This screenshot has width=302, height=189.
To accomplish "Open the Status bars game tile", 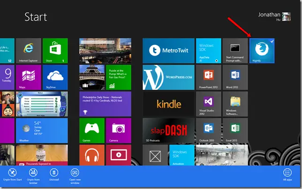I will (42, 104).
